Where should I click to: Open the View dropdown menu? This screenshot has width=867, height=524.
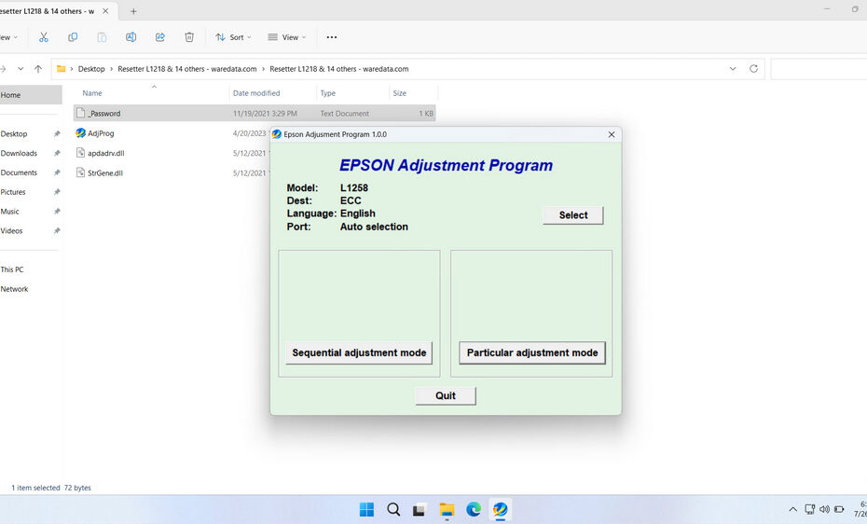tap(286, 37)
